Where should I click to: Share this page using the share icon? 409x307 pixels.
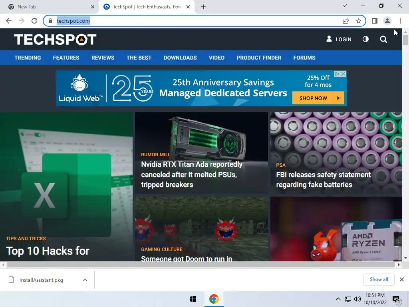pos(346,21)
